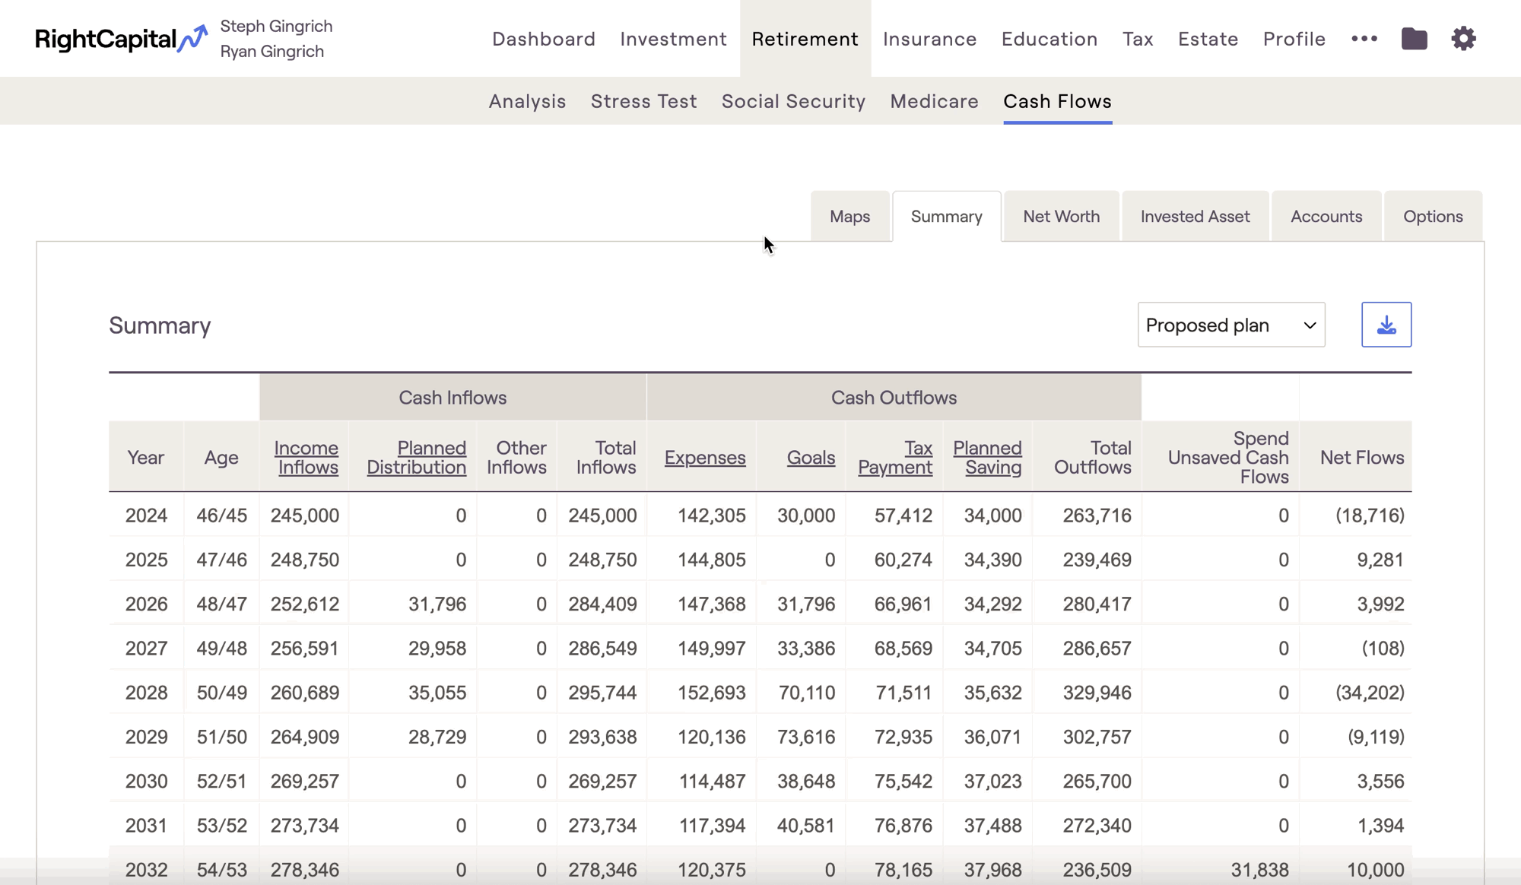Image resolution: width=1521 pixels, height=885 pixels.
Task: Open the Maps tab
Action: [849, 217]
